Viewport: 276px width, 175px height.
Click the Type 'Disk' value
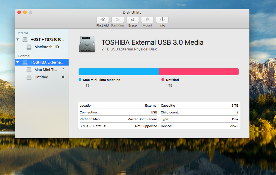[x=235, y=119]
